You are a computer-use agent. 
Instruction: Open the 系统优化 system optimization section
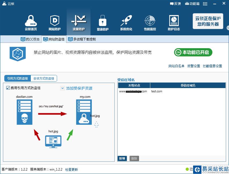[x=126, y=23]
